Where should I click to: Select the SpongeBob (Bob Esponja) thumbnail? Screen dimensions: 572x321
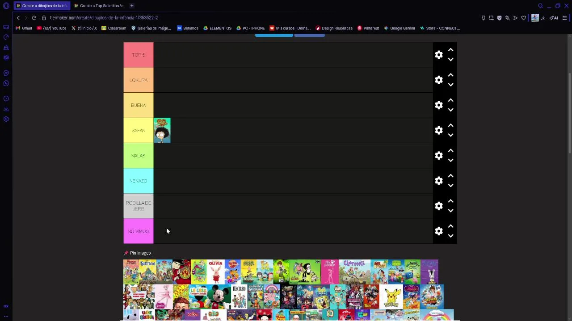click(321, 296)
